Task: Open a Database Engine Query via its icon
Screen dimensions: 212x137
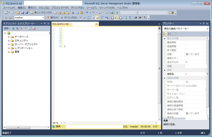Action: [x=55, y=13]
